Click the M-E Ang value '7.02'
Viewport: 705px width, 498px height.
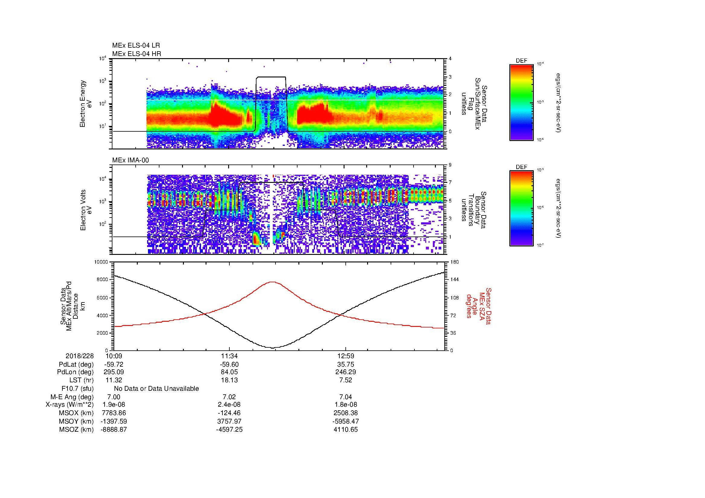229,397
